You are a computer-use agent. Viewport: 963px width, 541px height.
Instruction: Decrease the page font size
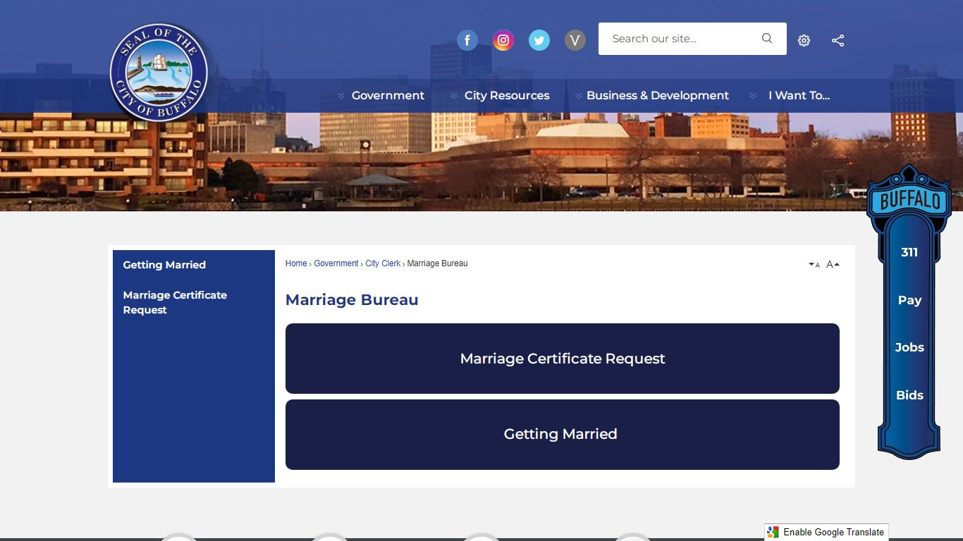coord(814,265)
